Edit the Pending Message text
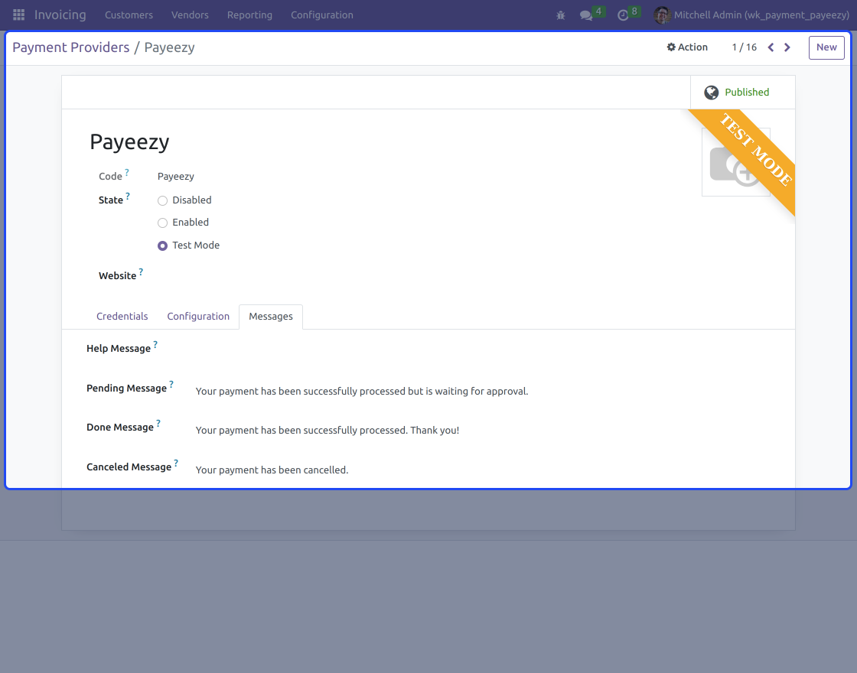Screen dimensions: 857x673 coord(362,391)
